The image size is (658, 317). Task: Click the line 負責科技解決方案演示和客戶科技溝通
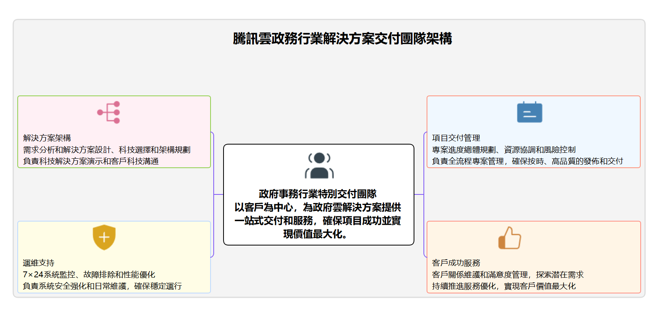[91, 161]
